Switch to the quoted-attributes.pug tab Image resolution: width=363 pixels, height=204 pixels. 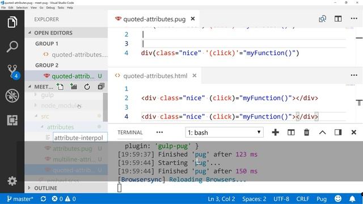point(154,19)
